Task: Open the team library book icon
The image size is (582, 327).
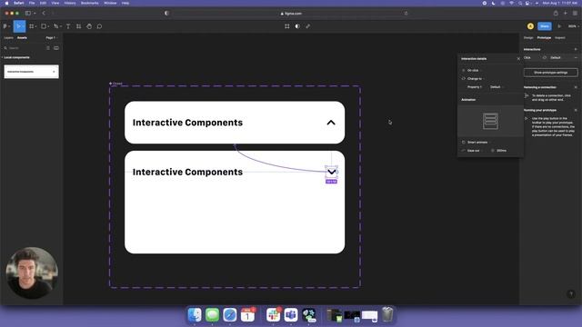Action: [x=56, y=48]
